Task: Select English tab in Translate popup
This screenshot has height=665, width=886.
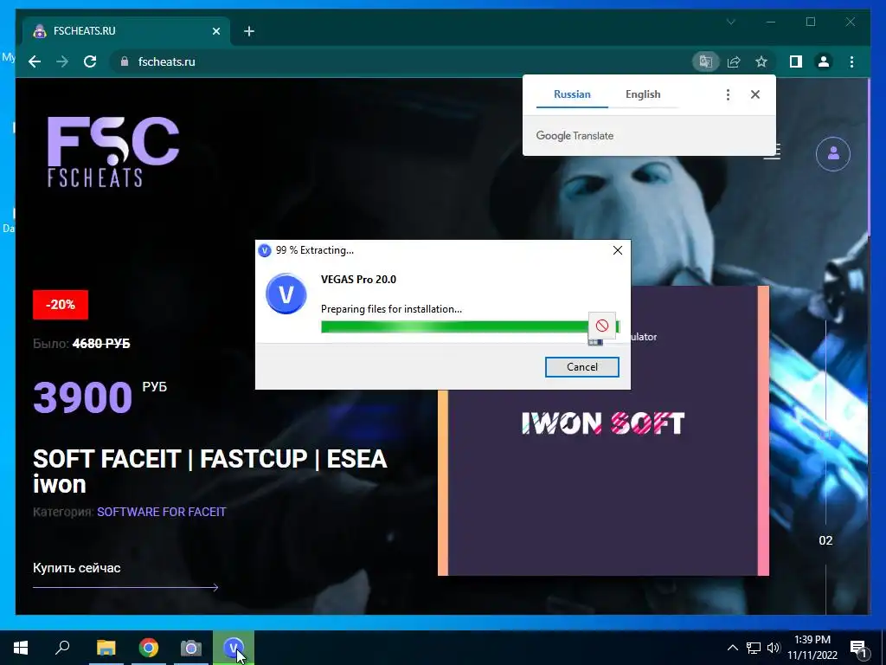Action: point(643,94)
